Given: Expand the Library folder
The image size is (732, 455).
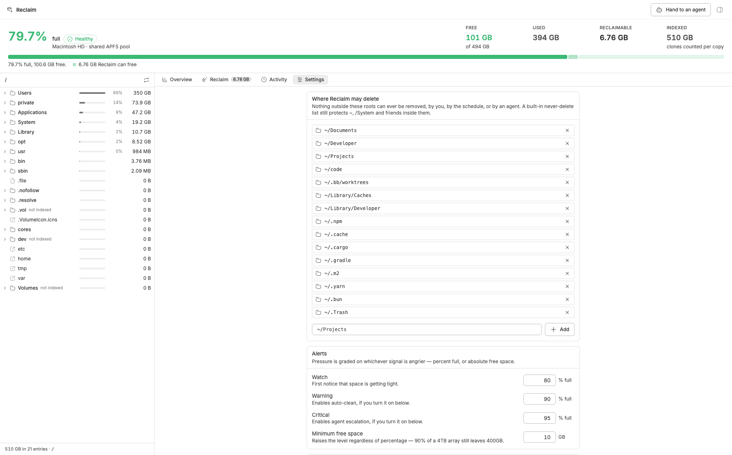Looking at the screenshot, I should (x=5, y=132).
